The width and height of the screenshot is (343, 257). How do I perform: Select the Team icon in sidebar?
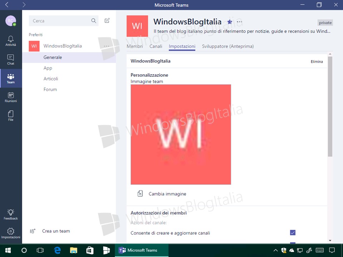pyautogui.click(x=11, y=79)
